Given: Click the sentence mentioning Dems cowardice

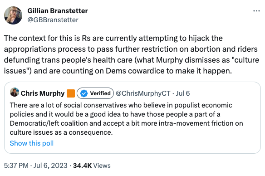Looking at the screenshot, I should coord(118,71).
